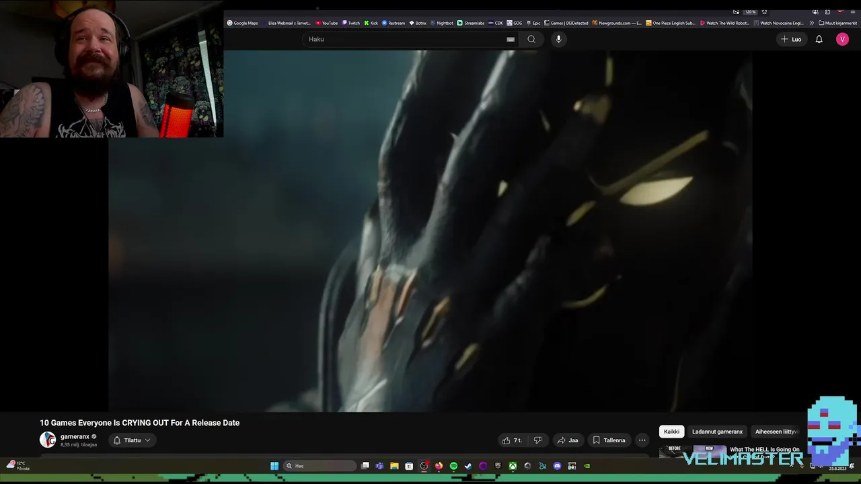Image resolution: width=861 pixels, height=484 pixels.
Task: Share the video with the Jaa button
Action: [x=568, y=440]
